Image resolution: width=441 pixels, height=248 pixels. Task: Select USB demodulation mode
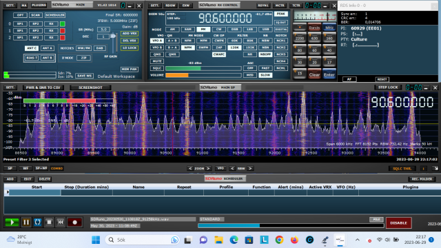tap(265, 29)
